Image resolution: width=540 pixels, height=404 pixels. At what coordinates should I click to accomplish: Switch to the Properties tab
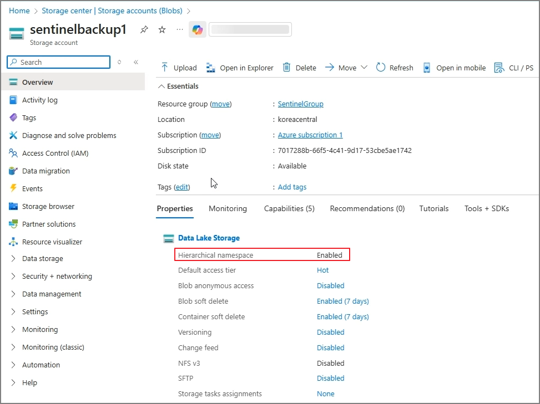(x=175, y=209)
